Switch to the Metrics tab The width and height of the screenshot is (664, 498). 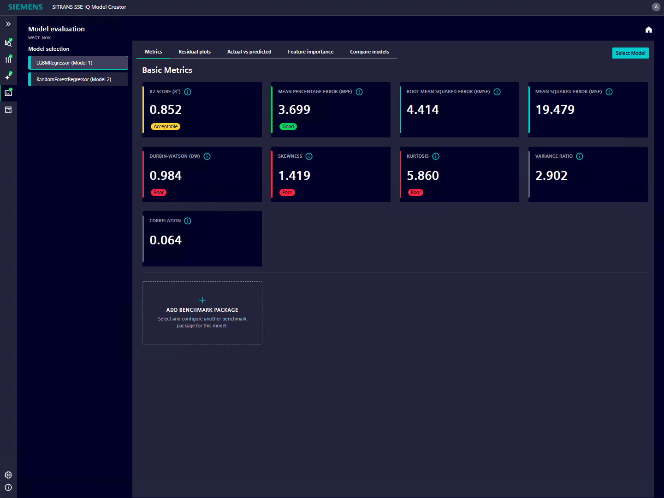click(154, 52)
